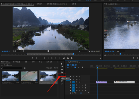Select the Type tool
The height and width of the screenshot is (99, 139).
(62, 84)
